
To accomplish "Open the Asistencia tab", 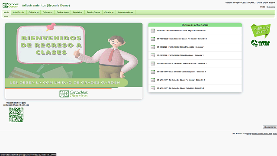I will (48, 12).
